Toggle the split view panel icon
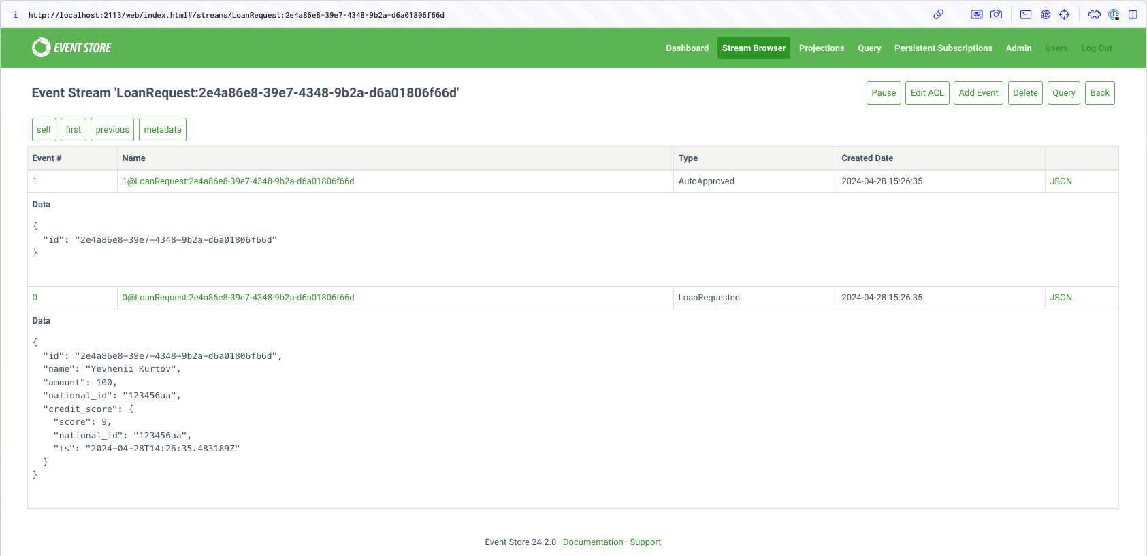Viewport: 1147px width, 556px height. 1133,14
